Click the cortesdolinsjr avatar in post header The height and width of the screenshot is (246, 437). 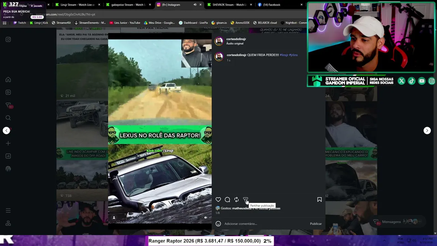(219, 41)
